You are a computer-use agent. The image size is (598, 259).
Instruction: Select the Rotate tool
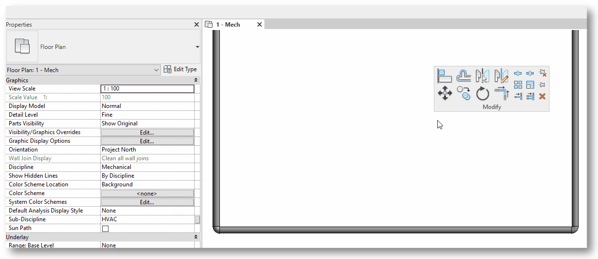[x=483, y=93]
